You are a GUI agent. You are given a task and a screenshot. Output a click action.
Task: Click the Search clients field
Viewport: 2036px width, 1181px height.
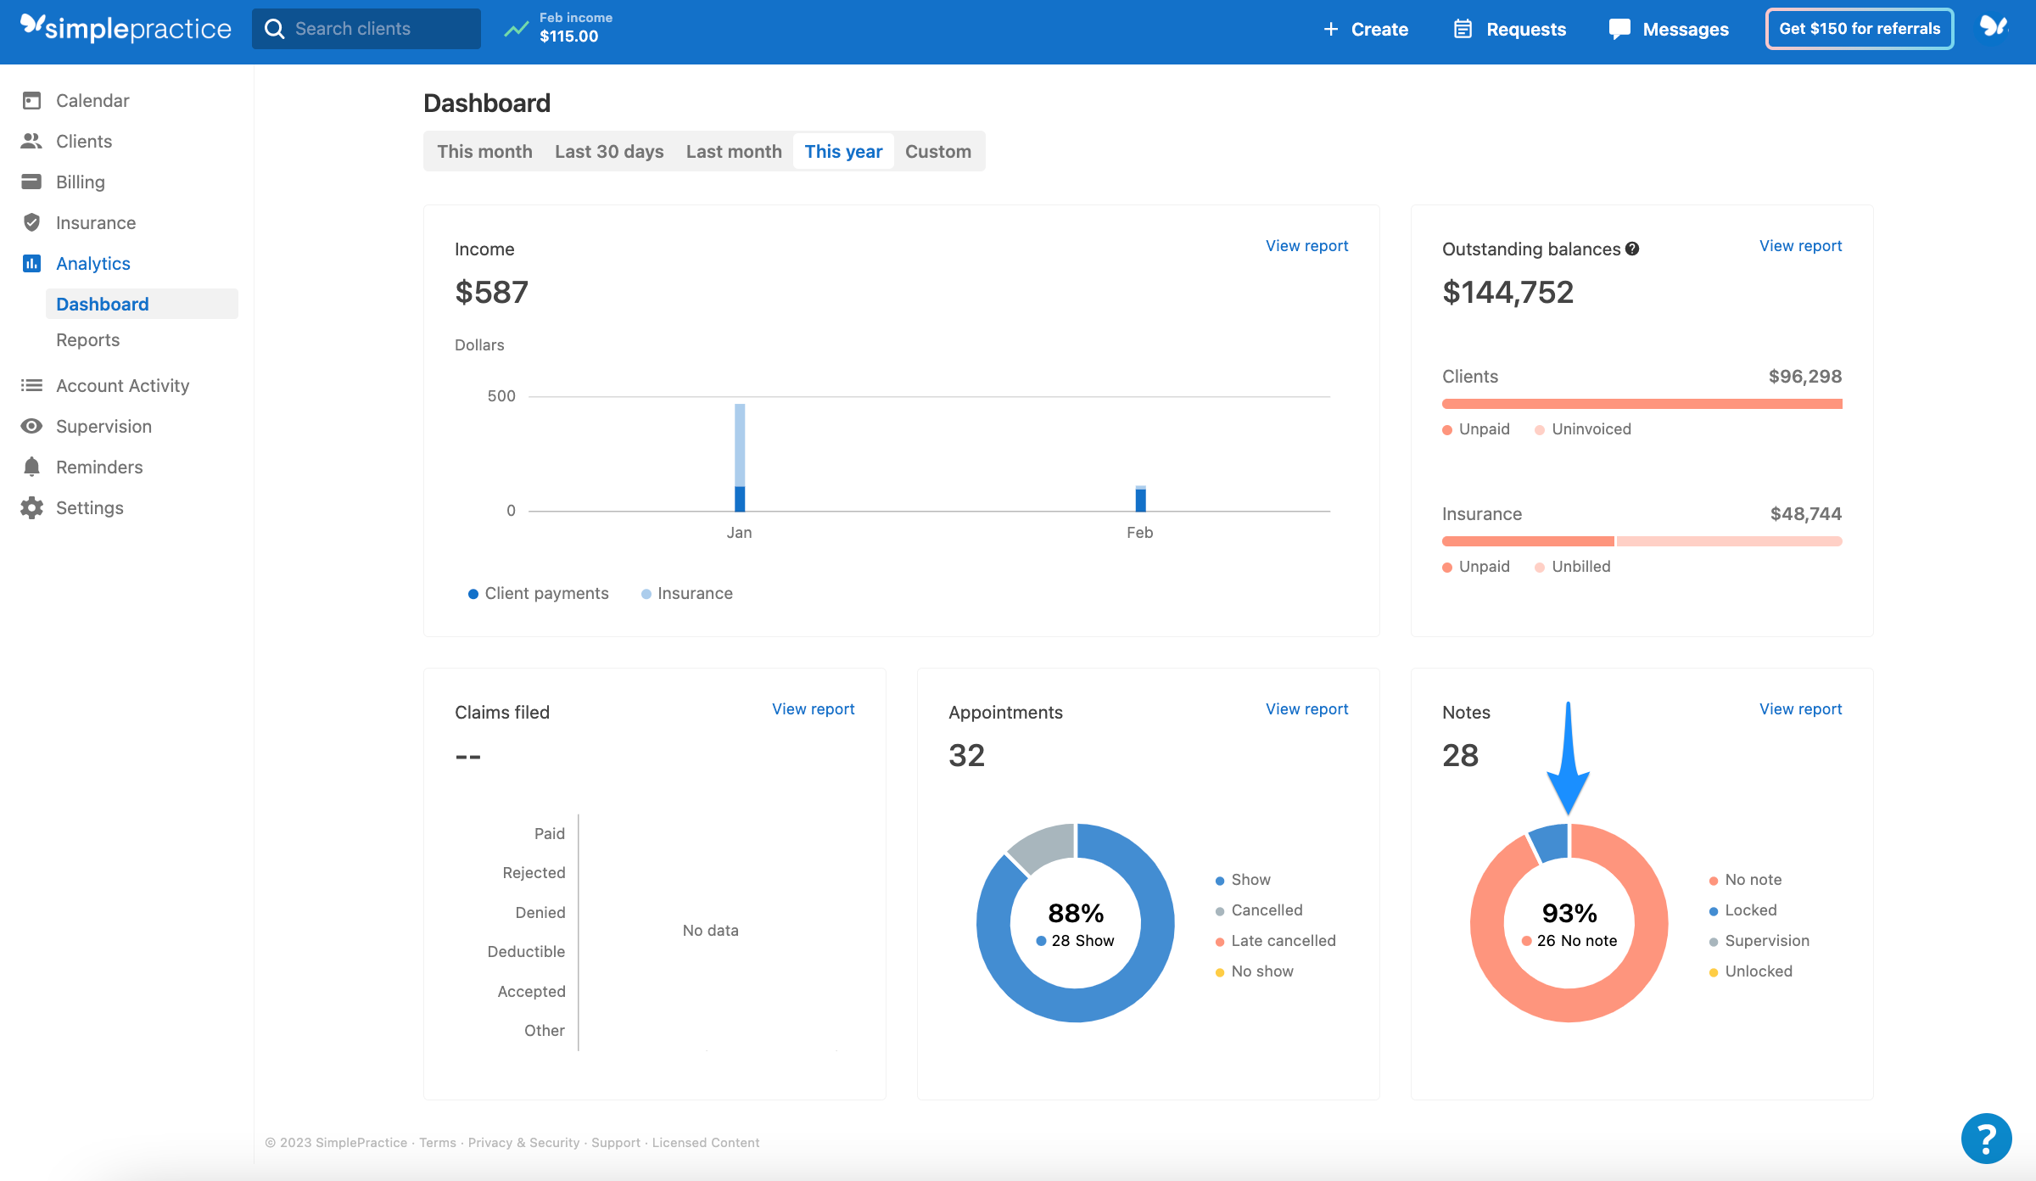pos(366,28)
